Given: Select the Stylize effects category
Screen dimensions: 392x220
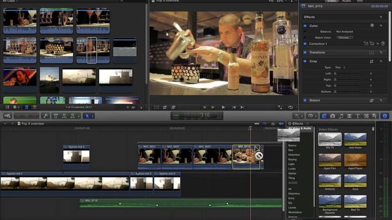Looking at the screenshot, I should 292,174.
